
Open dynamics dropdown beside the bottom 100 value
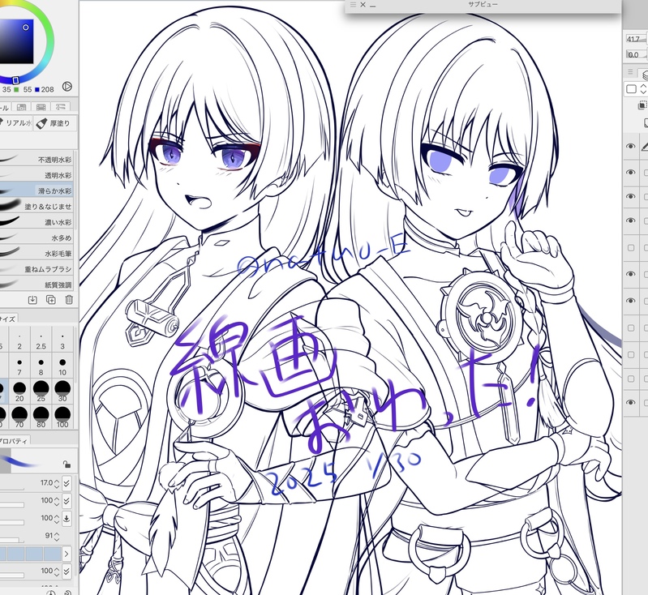click(x=67, y=571)
